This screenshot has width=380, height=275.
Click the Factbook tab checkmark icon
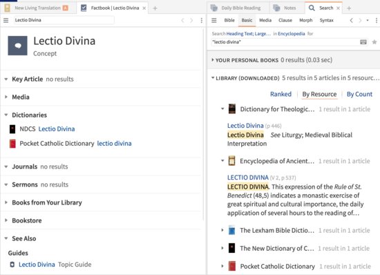[84, 8]
